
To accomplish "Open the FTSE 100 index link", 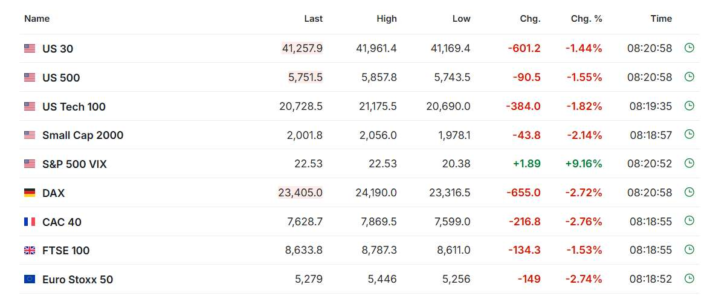I will coord(66,250).
